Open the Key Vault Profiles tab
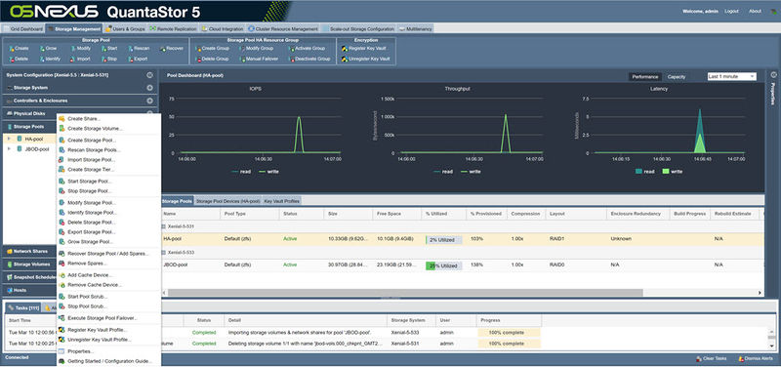The width and height of the screenshot is (781, 367). pos(282,201)
